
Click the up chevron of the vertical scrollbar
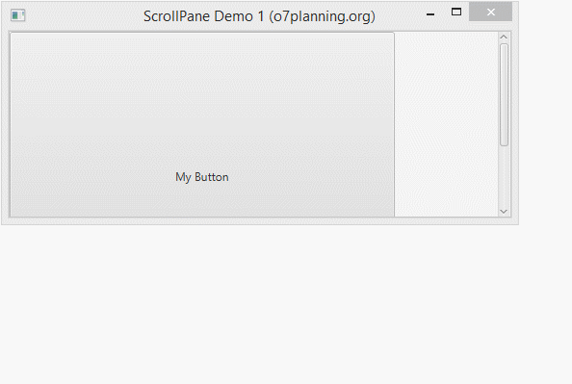504,38
